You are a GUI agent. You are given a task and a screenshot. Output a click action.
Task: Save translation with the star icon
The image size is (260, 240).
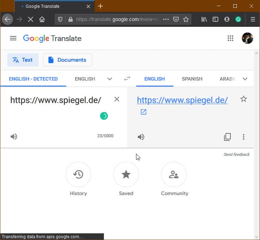click(243, 99)
